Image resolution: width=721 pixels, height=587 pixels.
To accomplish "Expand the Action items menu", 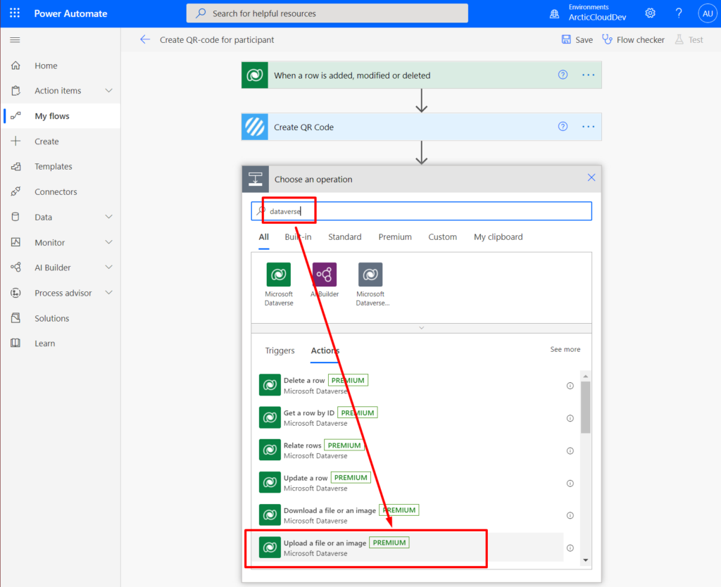I will (x=108, y=91).
